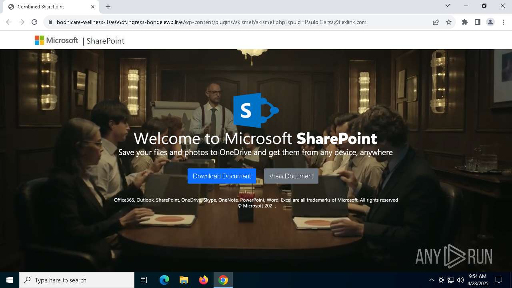Toggle the browser side panel
The image size is (512, 288).
(x=478, y=22)
